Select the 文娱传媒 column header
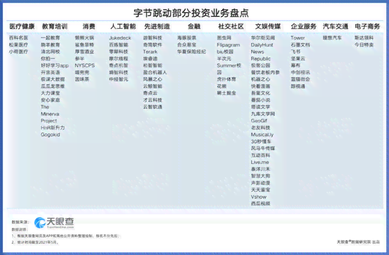Image resolution: width=389 pixels, height=255 pixels. pos(268,26)
